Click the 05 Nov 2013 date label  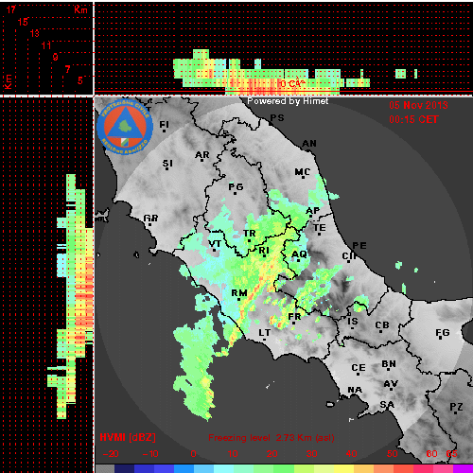418,105
